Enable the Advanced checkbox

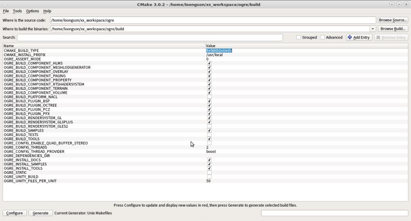click(x=322, y=37)
